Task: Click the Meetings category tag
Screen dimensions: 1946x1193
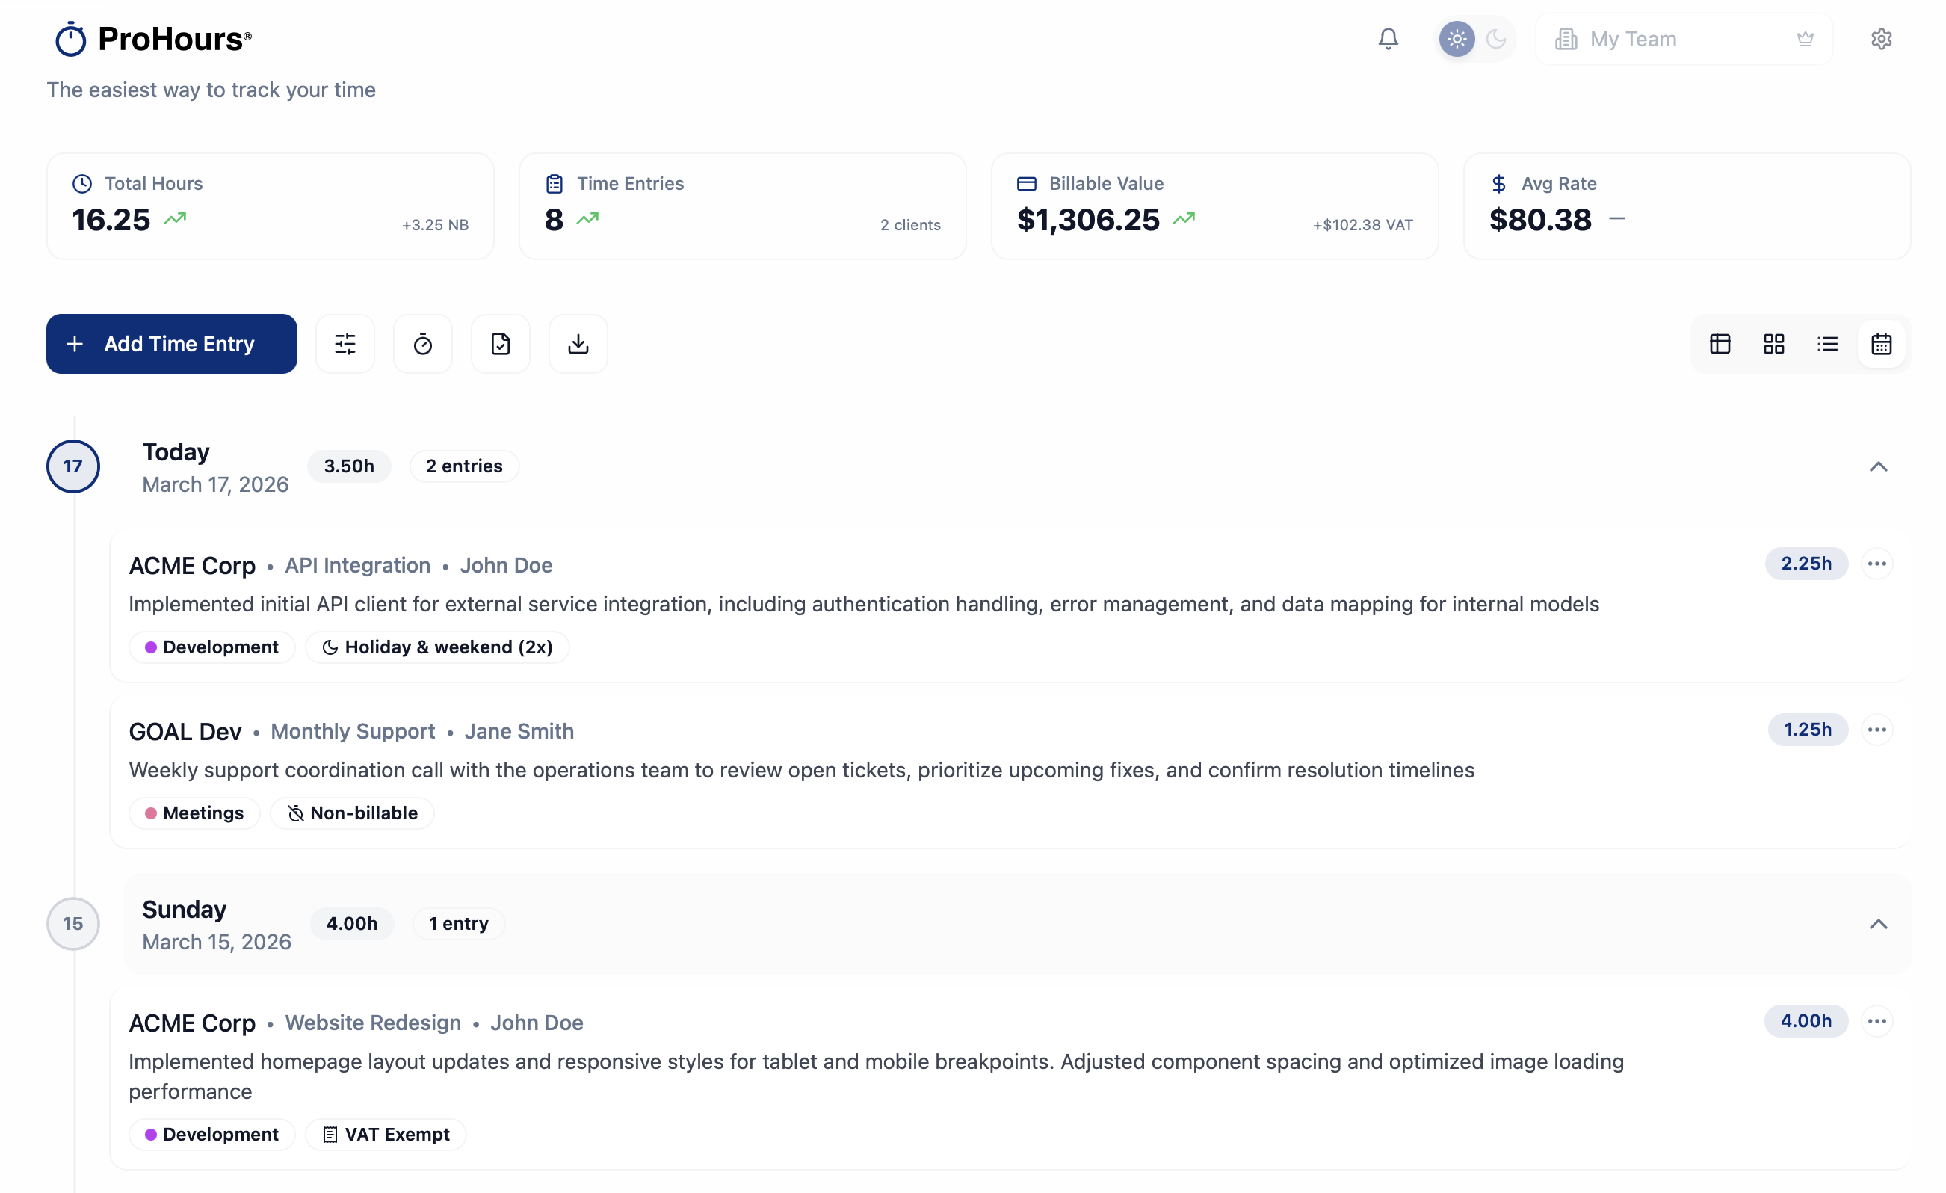Action: click(x=194, y=813)
